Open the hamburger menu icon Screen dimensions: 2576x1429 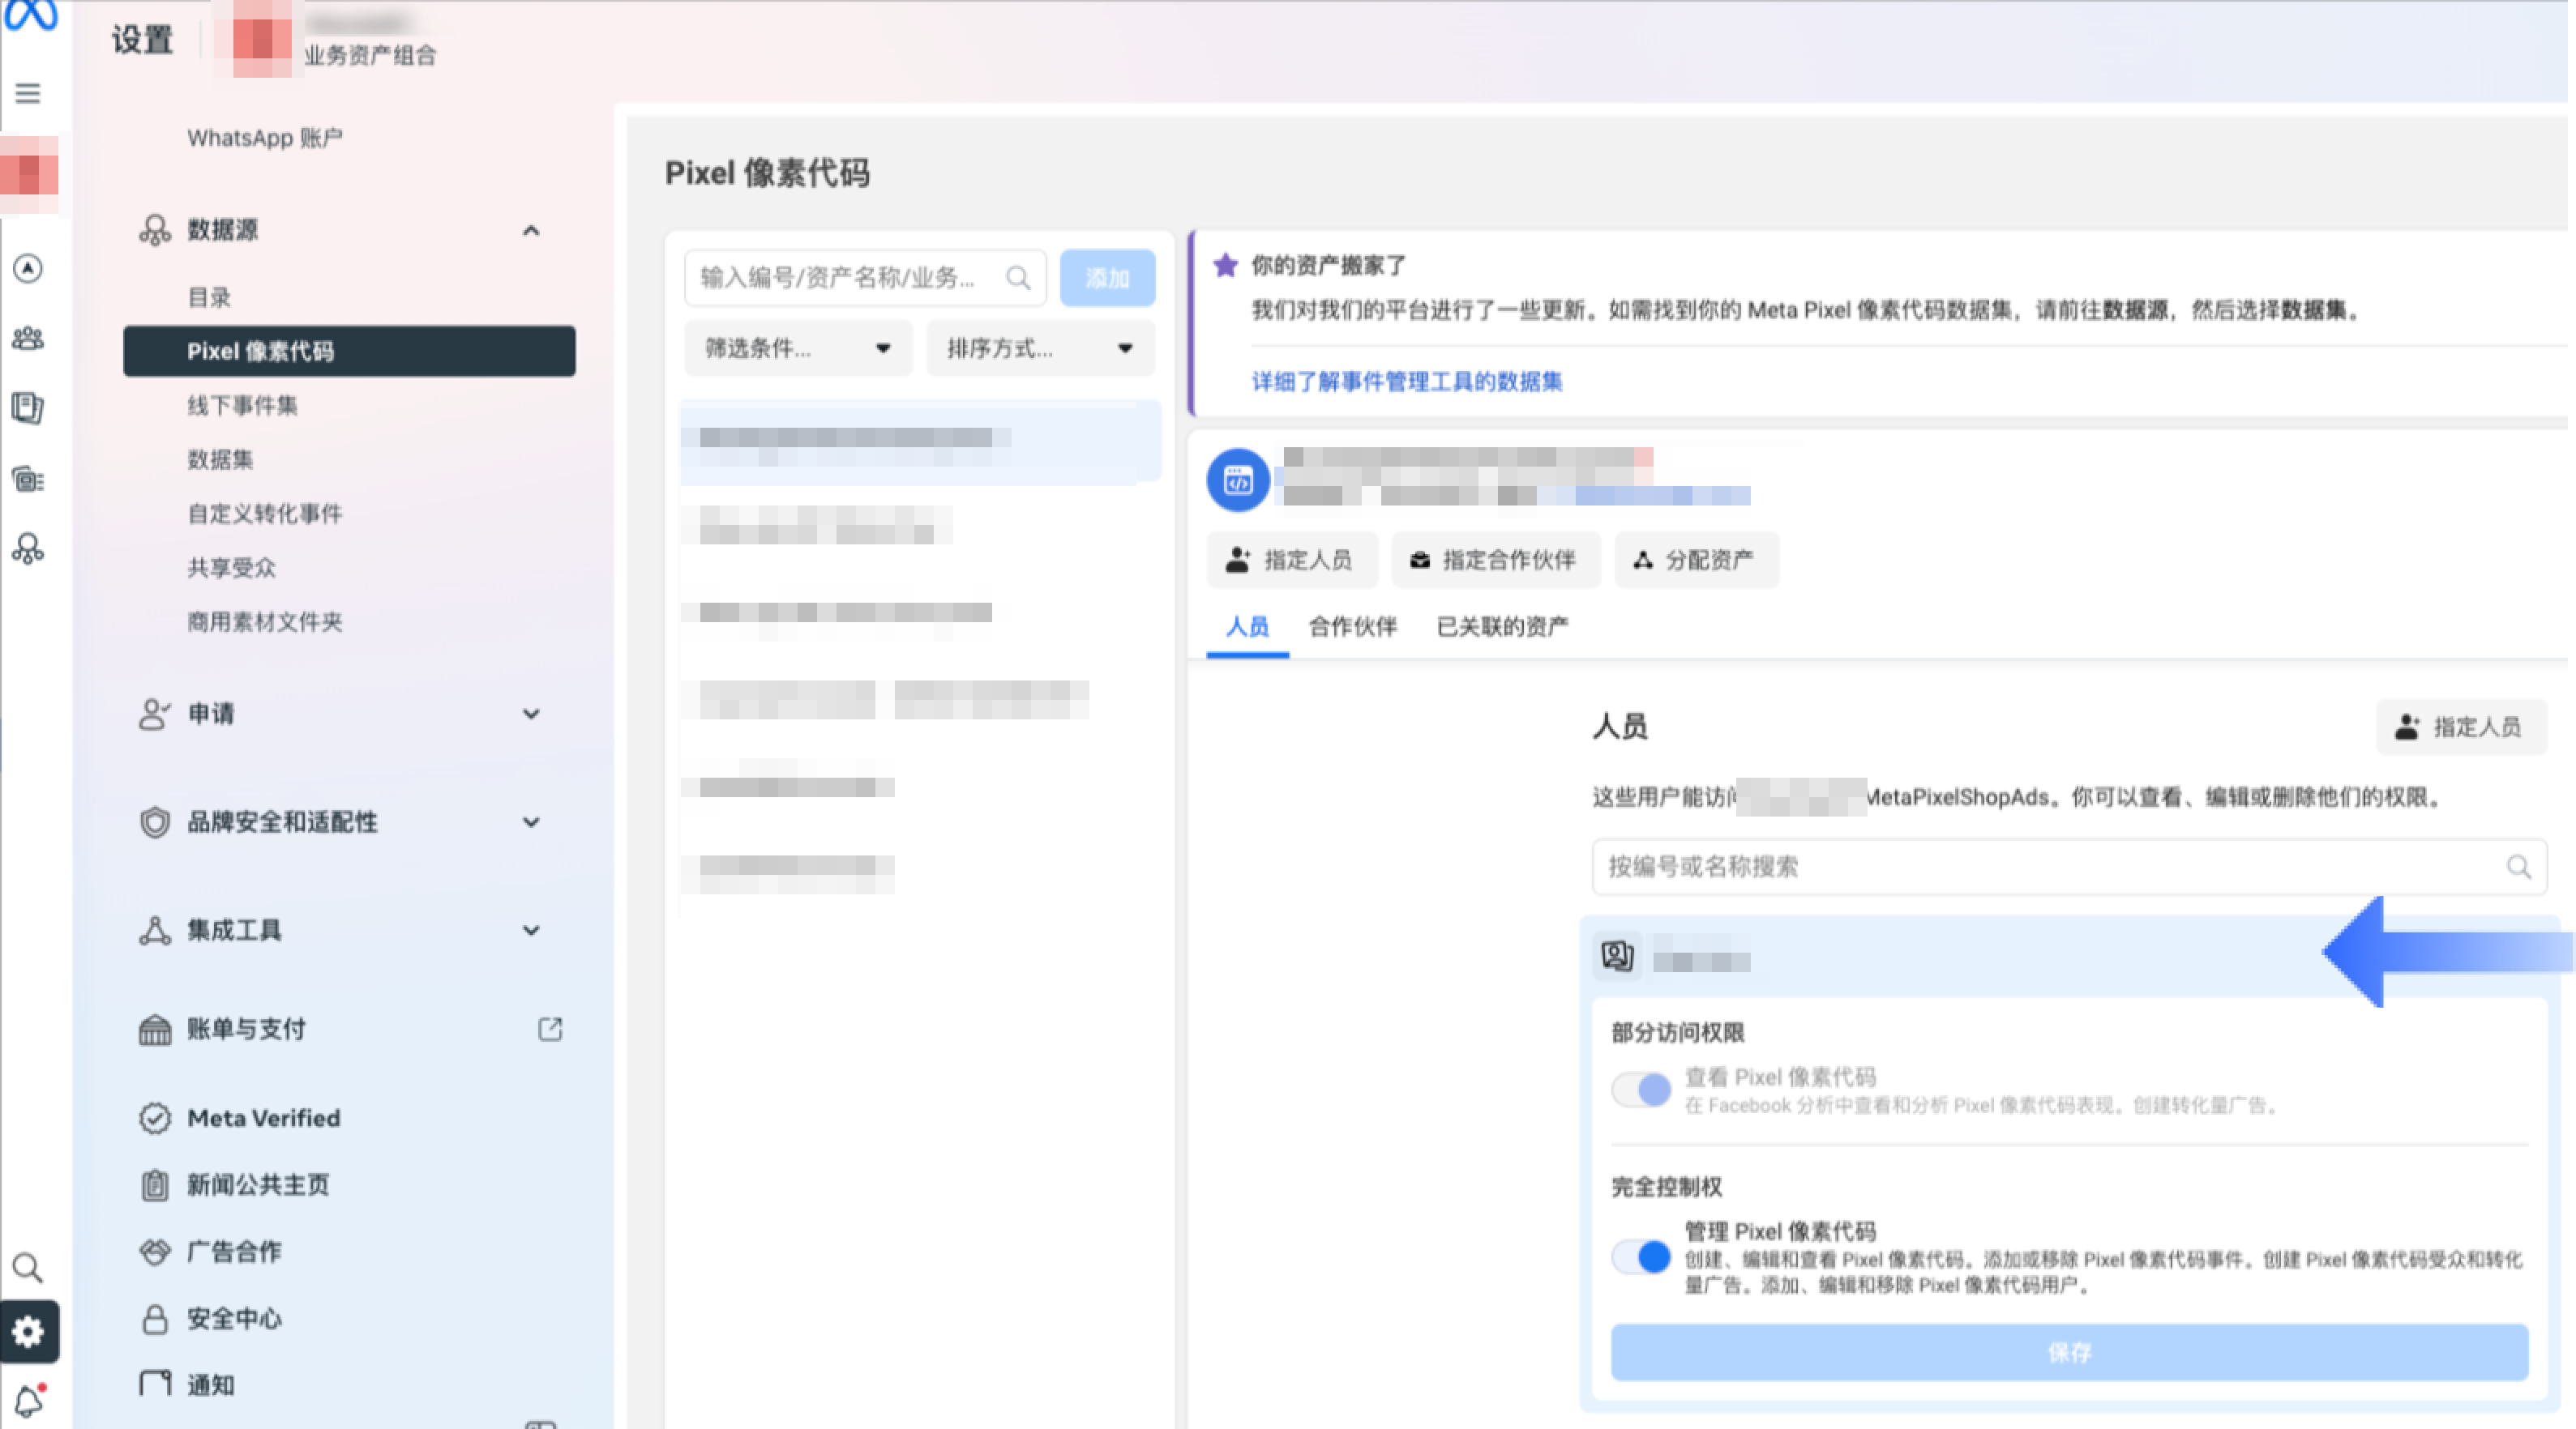coord(28,94)
